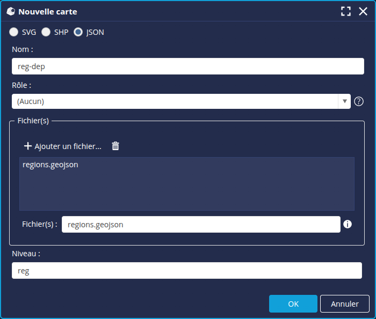Select the SVG format radio button

coord(13,32)
